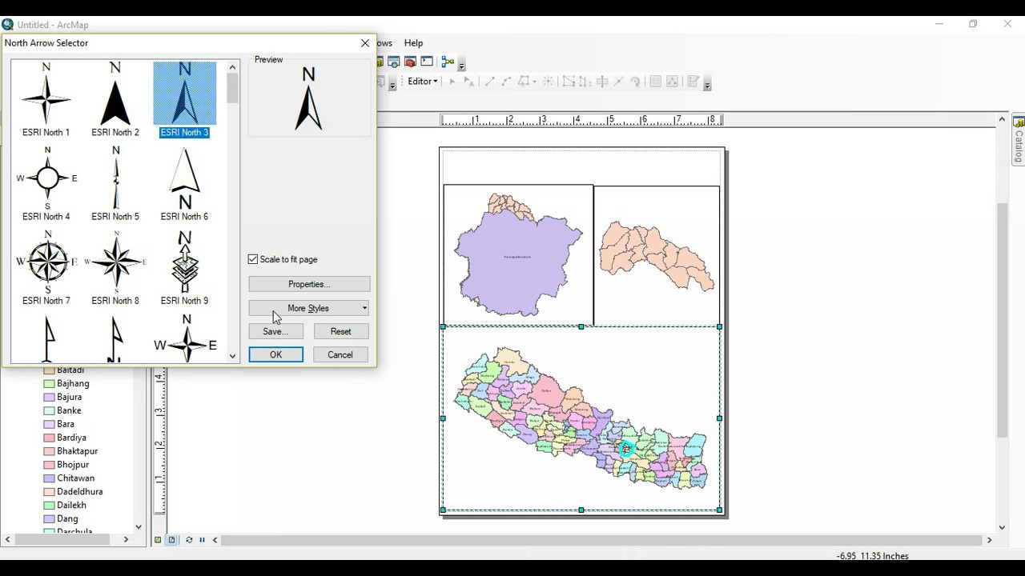This screenshot has width=1025, height=576.
Task: Choose the Straight Segment tool
Action: point(490,82)
